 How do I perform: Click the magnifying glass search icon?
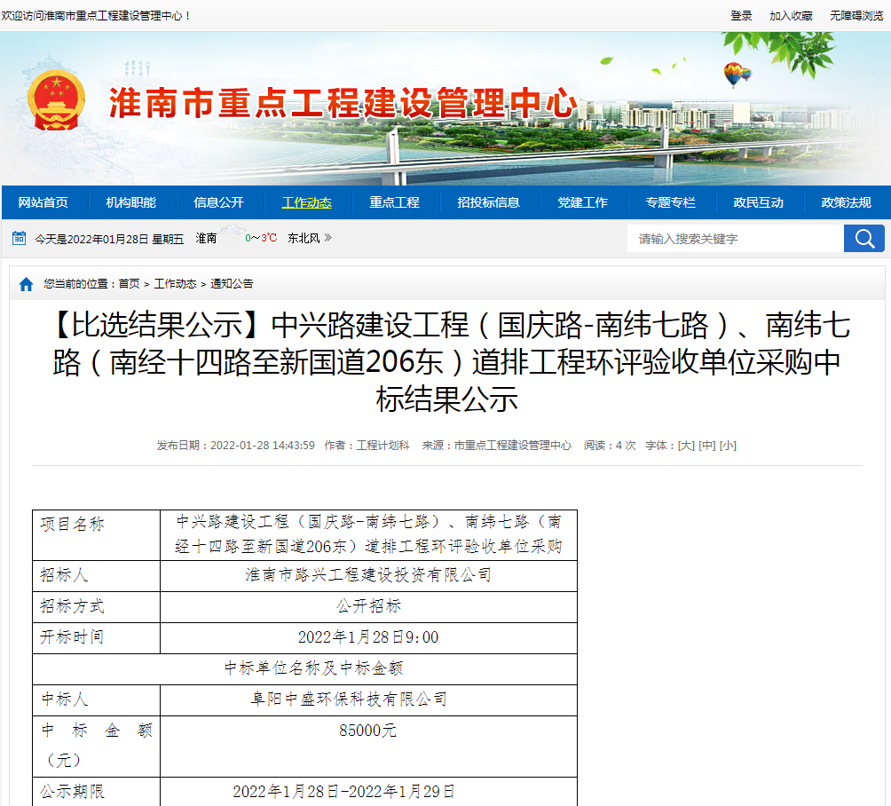click(x=863, y=238)
